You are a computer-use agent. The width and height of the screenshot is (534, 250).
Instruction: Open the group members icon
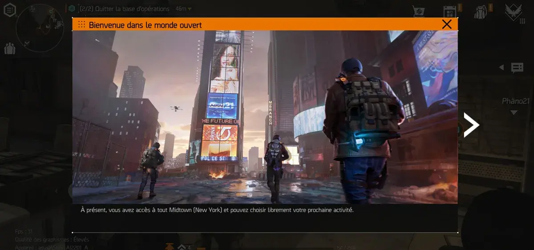[x=10, y=48]
